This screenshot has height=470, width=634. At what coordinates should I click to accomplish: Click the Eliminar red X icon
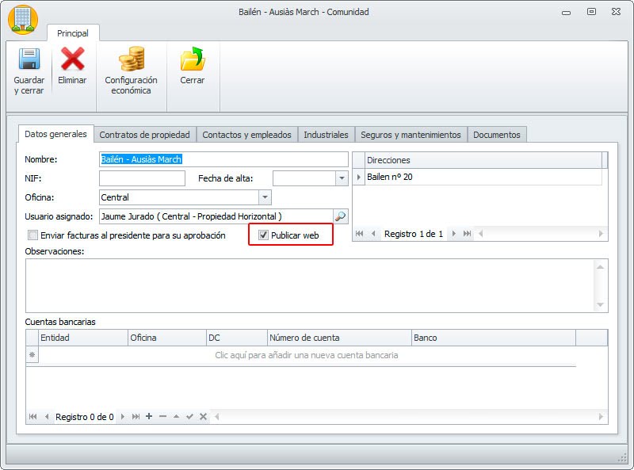(72, 59)
